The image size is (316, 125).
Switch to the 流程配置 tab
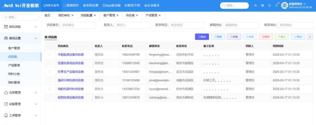pos(87,15)
